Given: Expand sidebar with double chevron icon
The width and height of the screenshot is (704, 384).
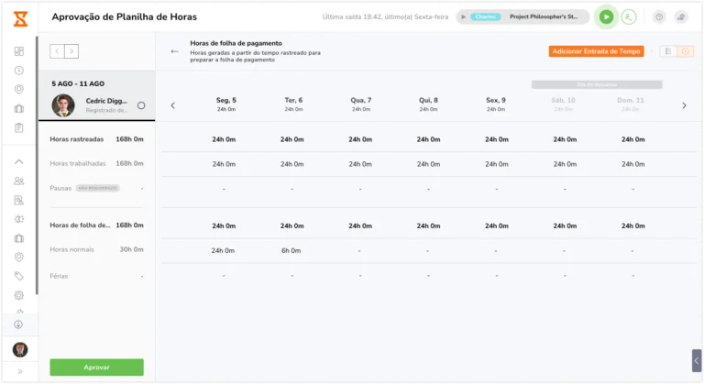Looking at the screenshot, I should click(x=20, y=371).
